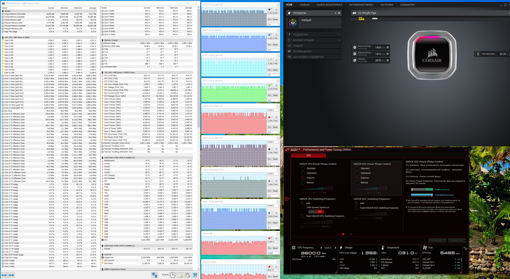Image resolution: width=510 pixels, height=279 pixels.
Task: Click Fit y on Core 3 Clock graph
Action: coord(270,95)
